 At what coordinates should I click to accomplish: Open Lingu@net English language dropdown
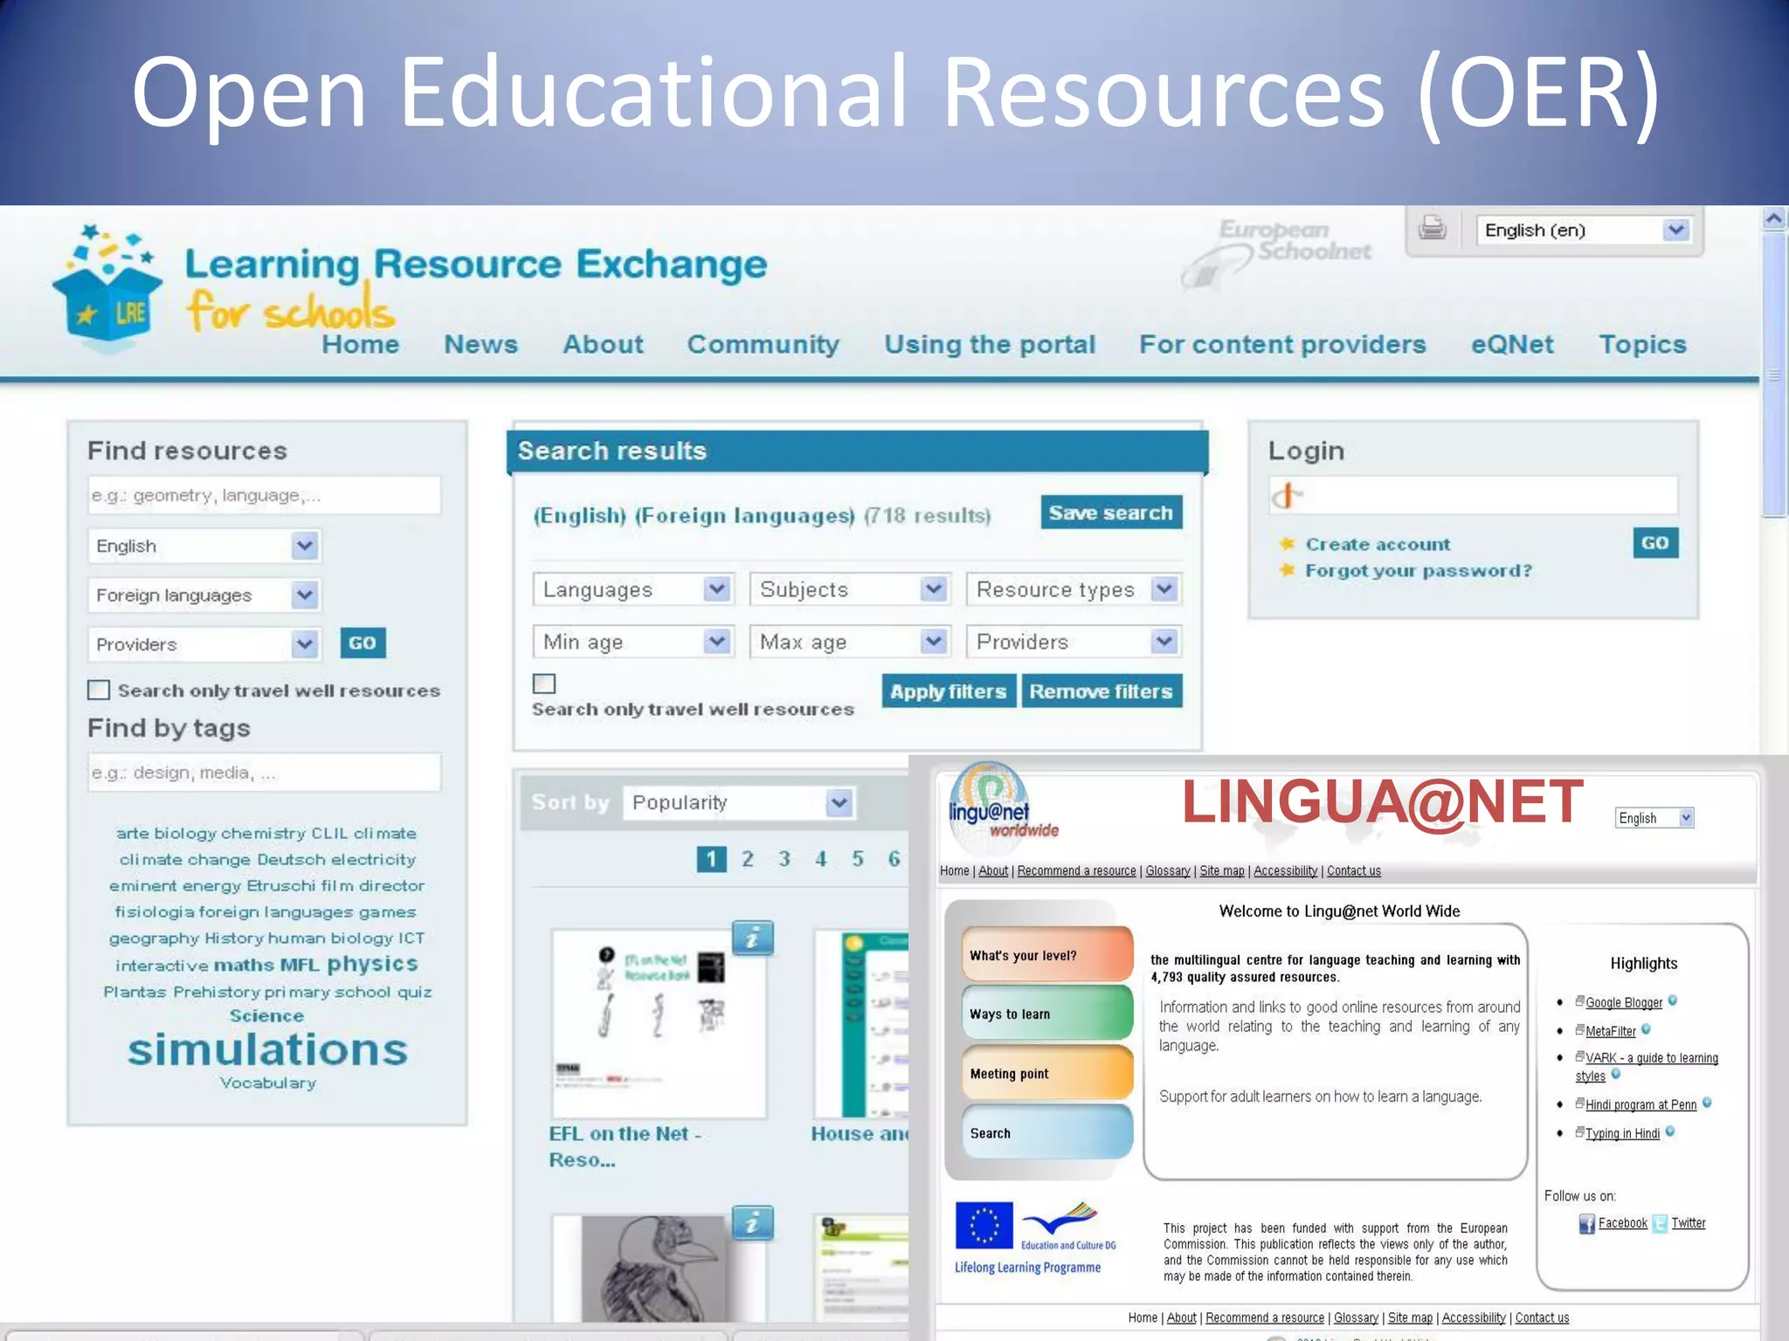point(1654,818)
